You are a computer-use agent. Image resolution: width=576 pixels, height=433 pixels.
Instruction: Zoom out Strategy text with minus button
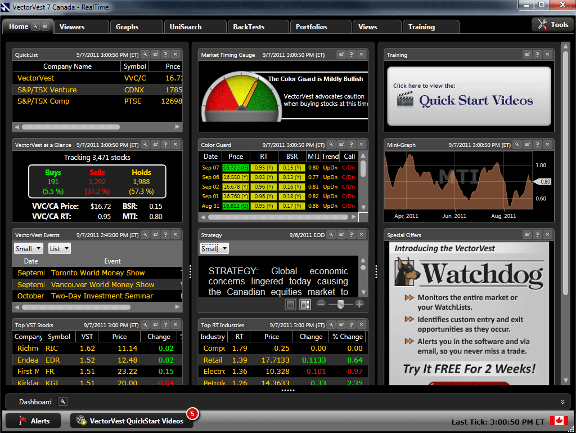click(x=321, y=304)
